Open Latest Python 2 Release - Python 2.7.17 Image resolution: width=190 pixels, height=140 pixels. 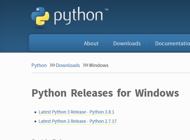point(77,121)
